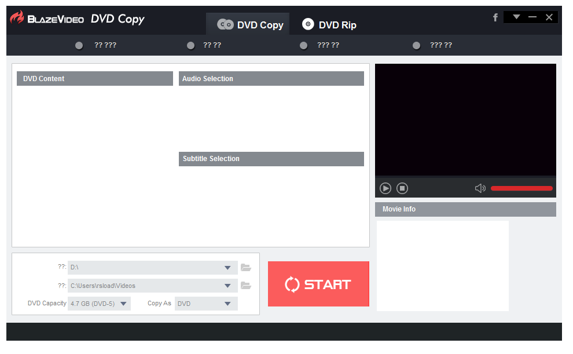Select the second mode radio '?? ??'
Viewport: 573px width, 354px height.
190,45
